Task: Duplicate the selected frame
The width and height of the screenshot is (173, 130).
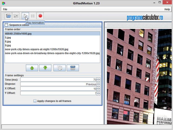Action: 59,68
